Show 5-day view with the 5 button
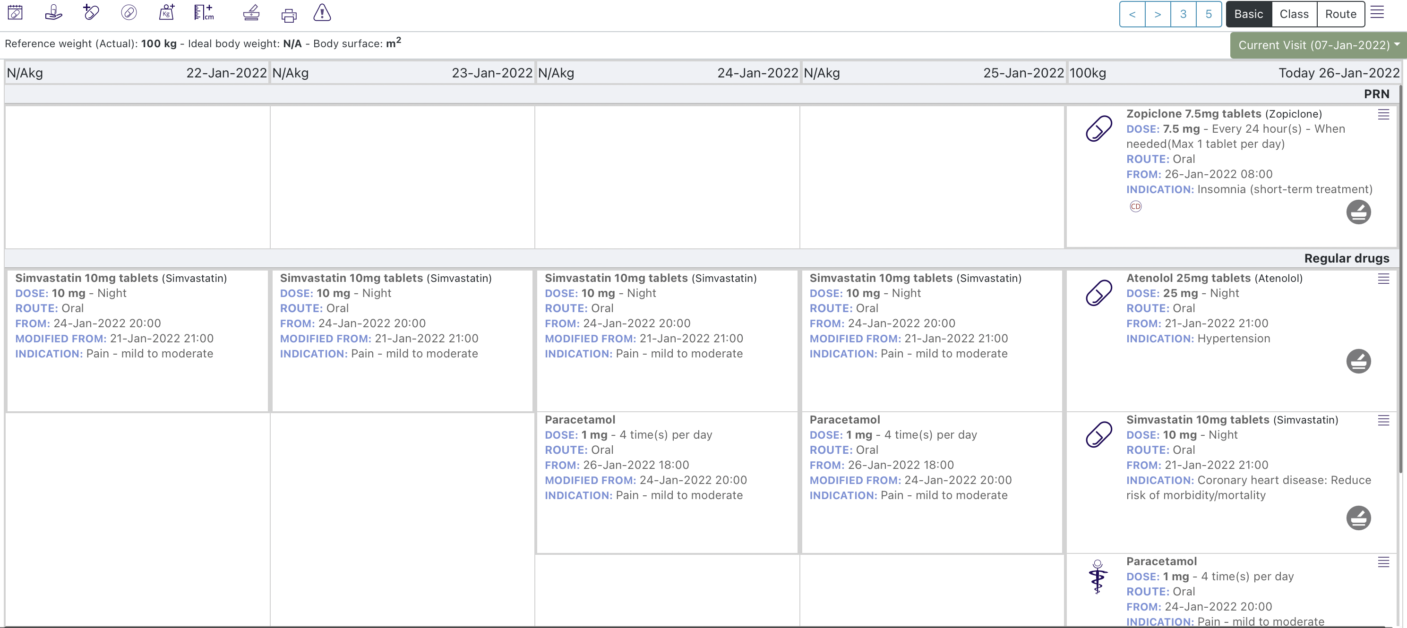The image size is (1407, 628). [x=1208, y=14]
